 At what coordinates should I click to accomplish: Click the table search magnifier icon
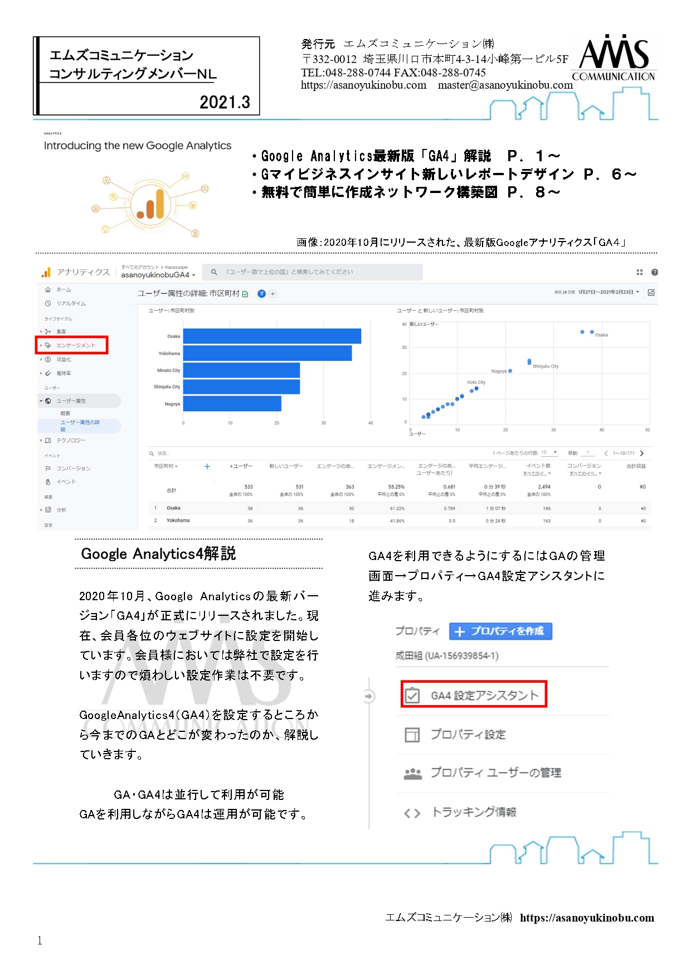coord(152,454)
